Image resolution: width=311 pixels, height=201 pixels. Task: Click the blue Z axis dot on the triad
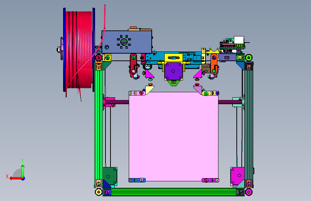[23, 178]
